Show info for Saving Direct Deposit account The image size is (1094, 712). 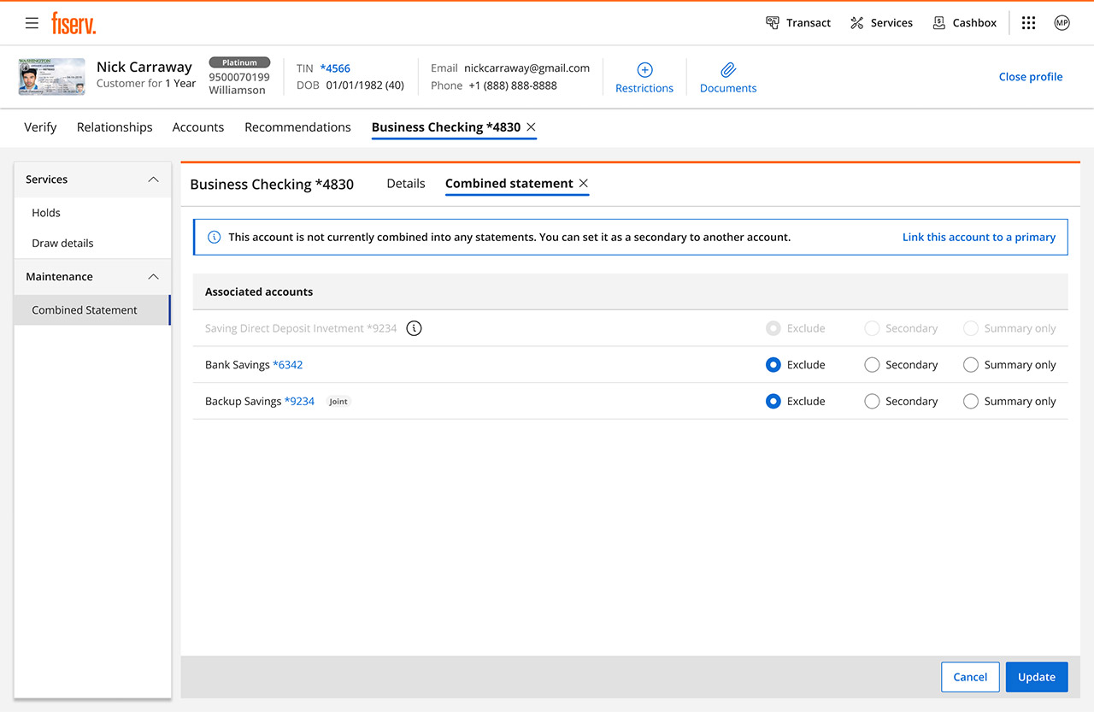click(x=414, y=328)
